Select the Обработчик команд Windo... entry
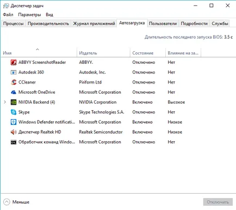 coord(47,142)
